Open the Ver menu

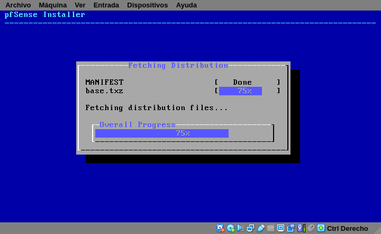pos(80,5)
